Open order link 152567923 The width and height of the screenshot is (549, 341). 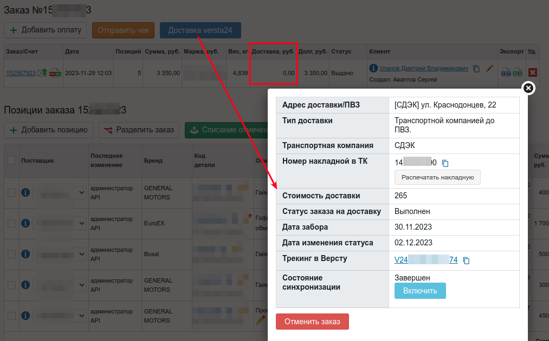(21, 73)
